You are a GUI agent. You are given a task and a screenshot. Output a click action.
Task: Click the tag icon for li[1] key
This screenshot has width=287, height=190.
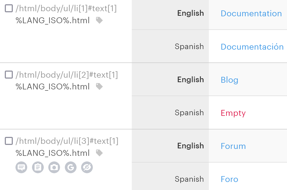pos(99,20)
